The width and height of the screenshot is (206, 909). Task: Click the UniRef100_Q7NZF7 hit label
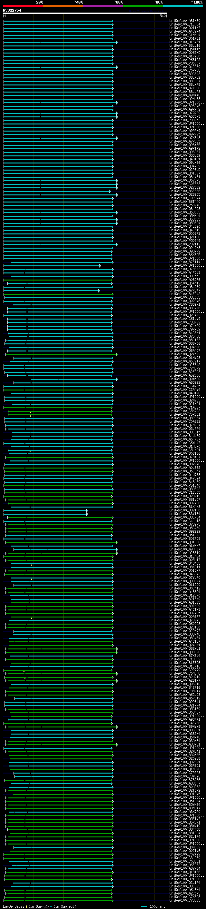(185, 425)
